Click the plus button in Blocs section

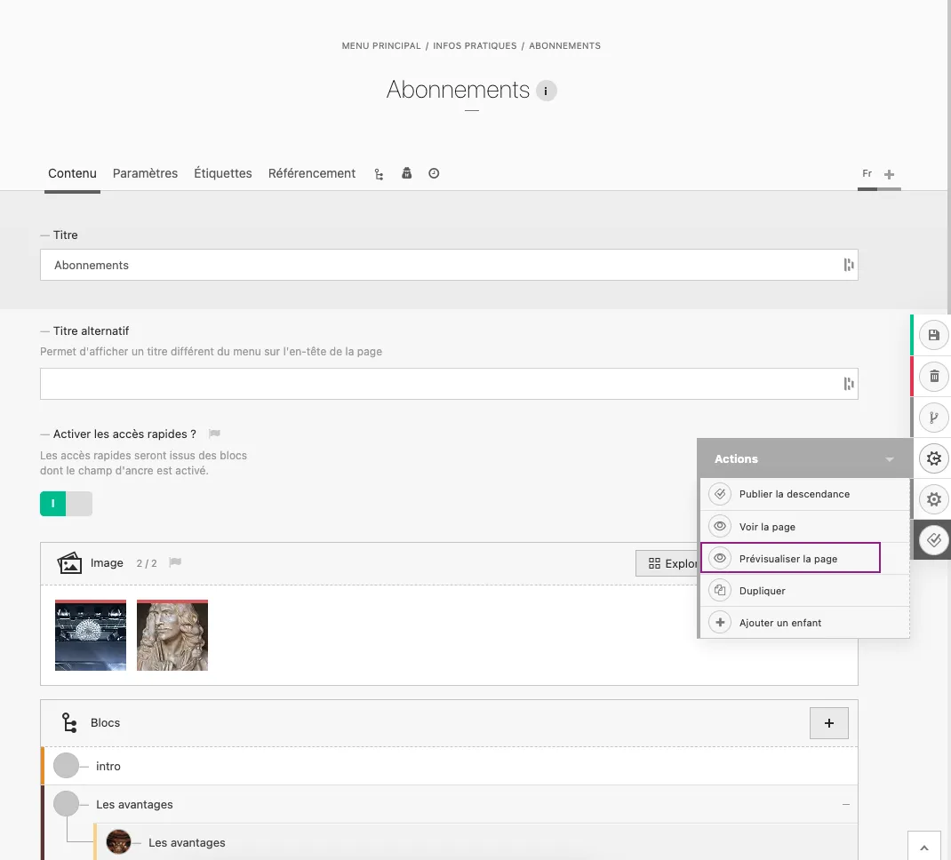click(828, 723)
